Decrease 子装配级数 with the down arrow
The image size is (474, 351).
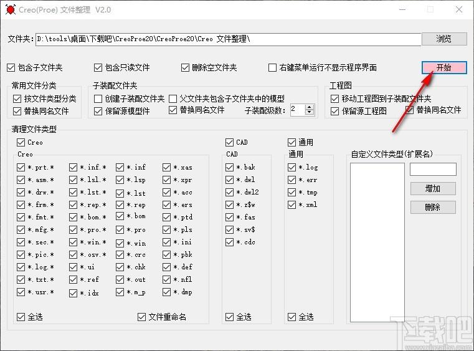coord(309,112)
